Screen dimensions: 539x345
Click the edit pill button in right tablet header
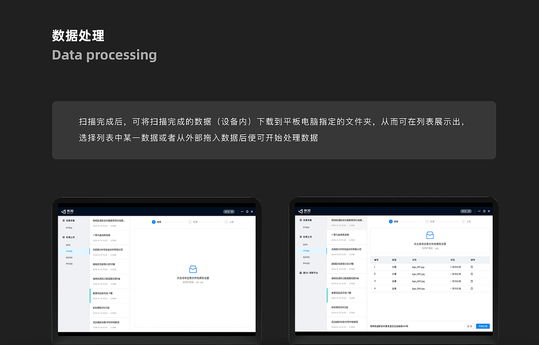click(466, 211)
